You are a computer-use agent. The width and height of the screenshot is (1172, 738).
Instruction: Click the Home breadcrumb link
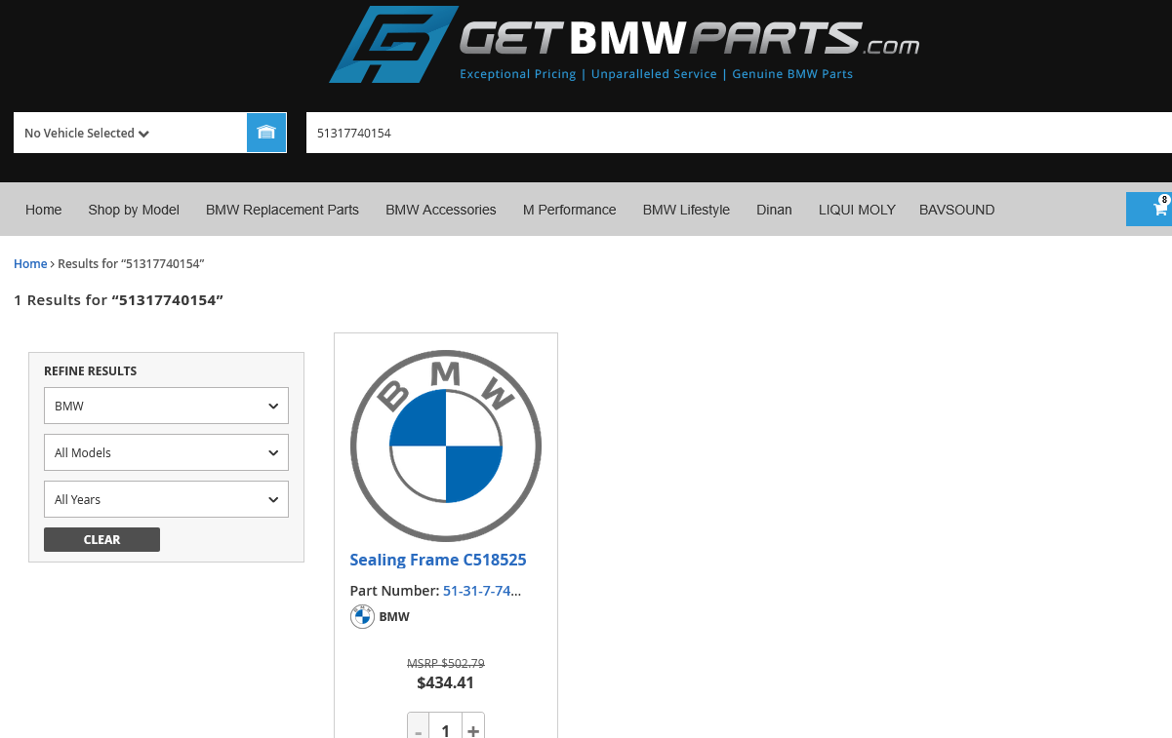pos(30,264)
